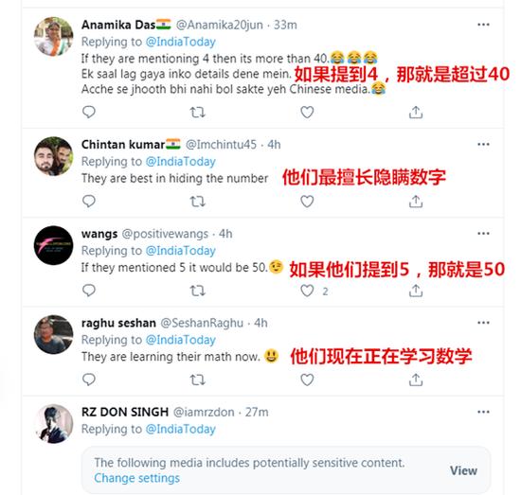Viewport: 521px width, 495px height.
Task: View the sensitive media content
Action: click(x=463, y=470)
